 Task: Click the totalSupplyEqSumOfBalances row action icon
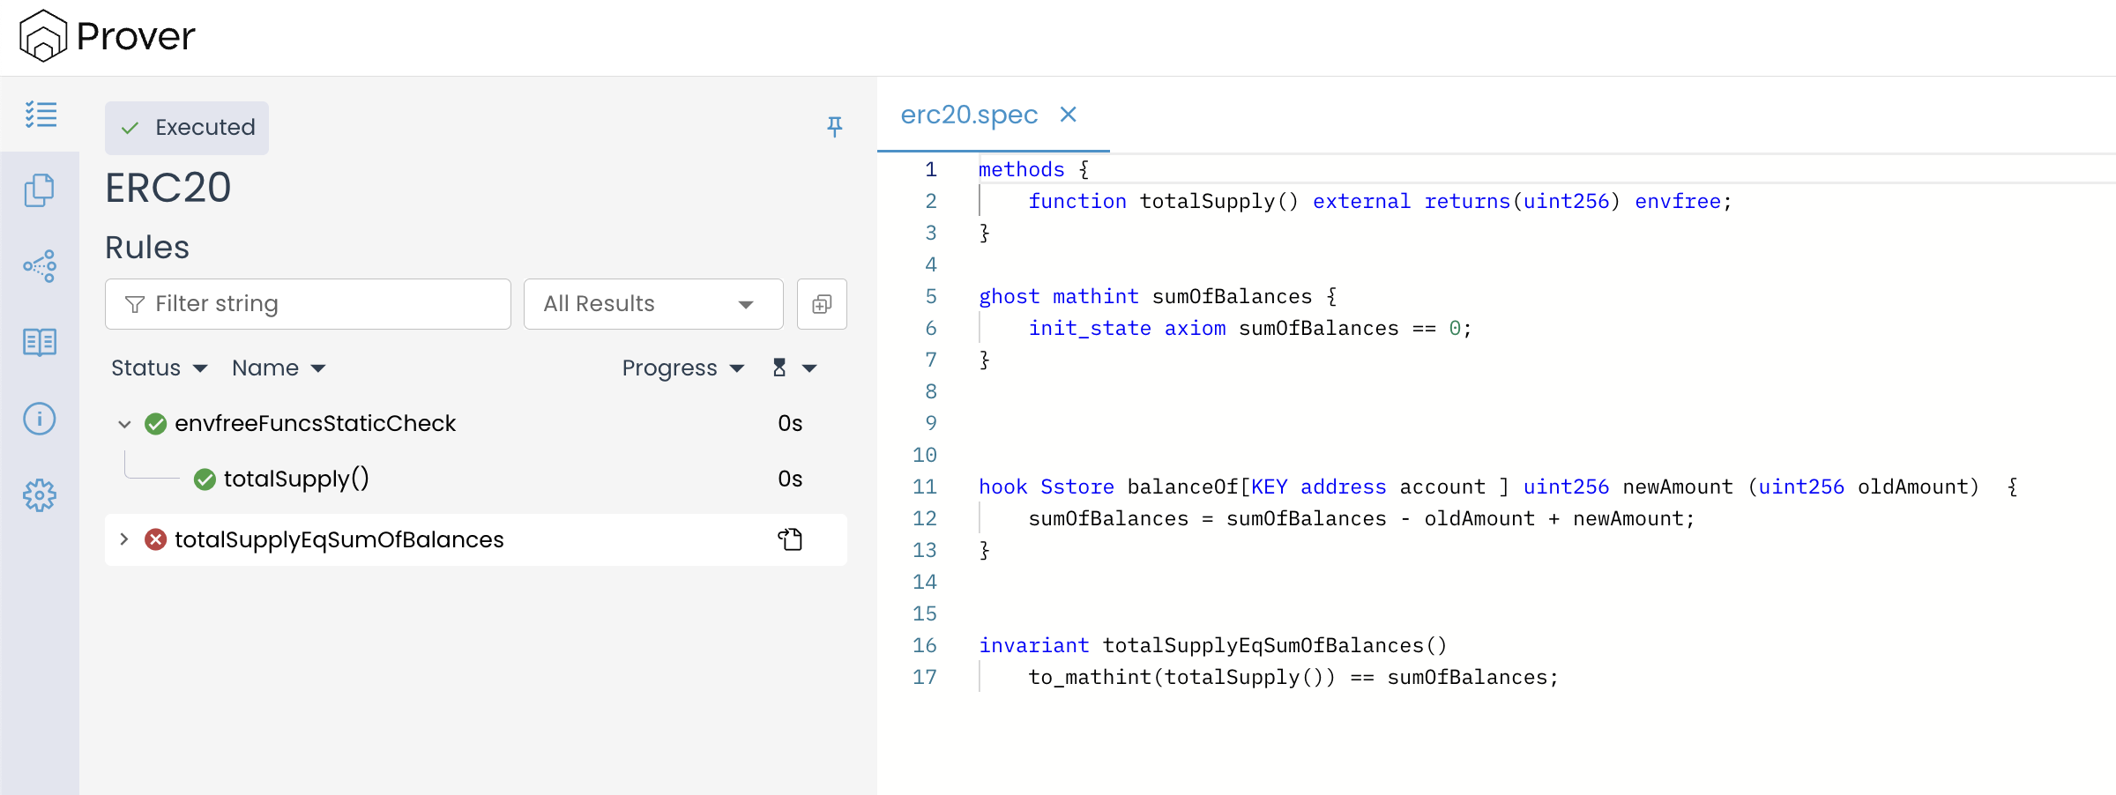click(x=790, y=539)
